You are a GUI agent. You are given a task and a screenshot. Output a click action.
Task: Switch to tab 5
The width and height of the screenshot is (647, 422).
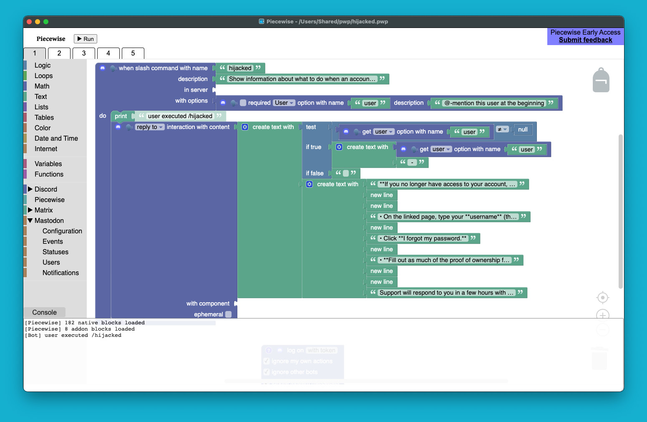coord(133,53)
